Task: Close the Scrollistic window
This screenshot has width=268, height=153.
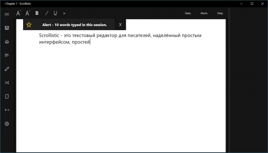Action: pyautogui.click(x=263, y=4)
